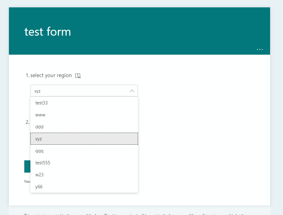Viewport: 283px width, 215px height.
Task: Click the Never give out your password link
Action: (x=27, y=181)
